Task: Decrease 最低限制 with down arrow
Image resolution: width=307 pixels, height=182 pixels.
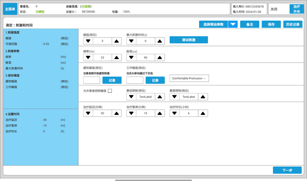Action: coord(131,97)
